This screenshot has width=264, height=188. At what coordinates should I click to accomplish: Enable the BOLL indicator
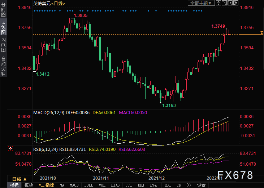tap(88, 185)
